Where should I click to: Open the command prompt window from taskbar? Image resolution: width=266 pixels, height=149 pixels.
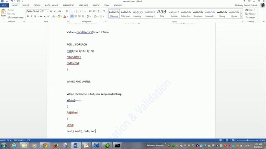click(x=117, y=145)
